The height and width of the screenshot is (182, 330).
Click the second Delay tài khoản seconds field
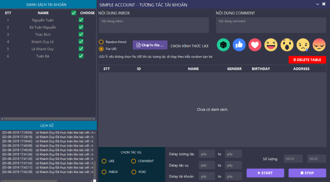coord(233,176)
